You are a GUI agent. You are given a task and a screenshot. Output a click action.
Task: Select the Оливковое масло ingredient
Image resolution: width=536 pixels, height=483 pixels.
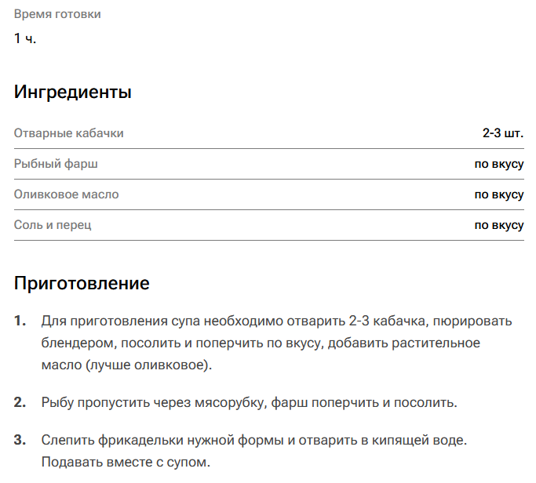click(x=67, y=194)
